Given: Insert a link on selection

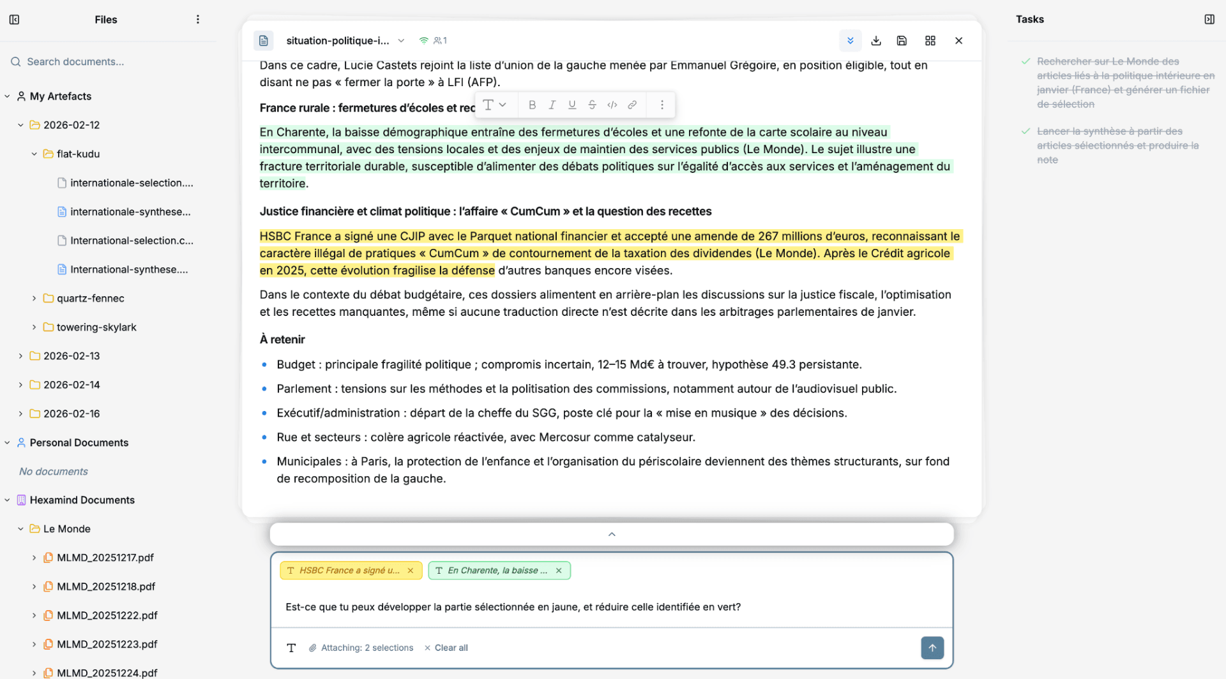Looking at the screenshot, I should (632, 105).
